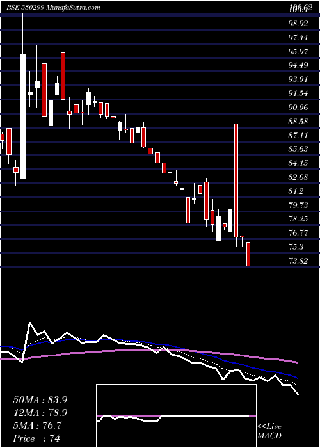Image resolution: width=320 pixels, height=448 pixels.
Task: Click the 'Price : 74' readout
Action: (x=36, y=438)
